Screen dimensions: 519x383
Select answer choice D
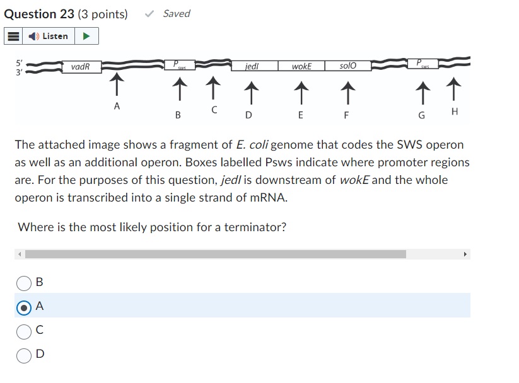coord(23,355)
